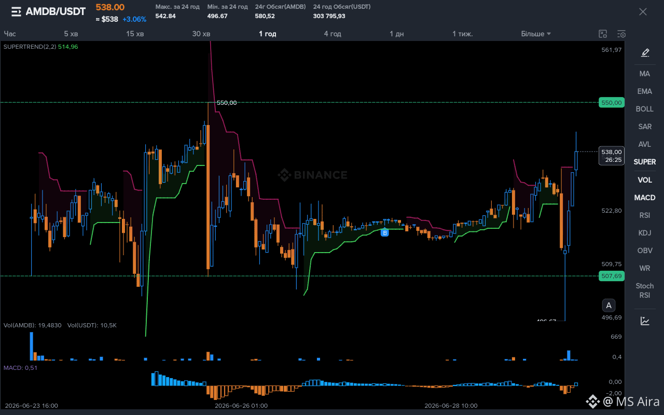Switch to the 4 год timeframe
This screenshot has height=415, width=664.
click(333, 34)
